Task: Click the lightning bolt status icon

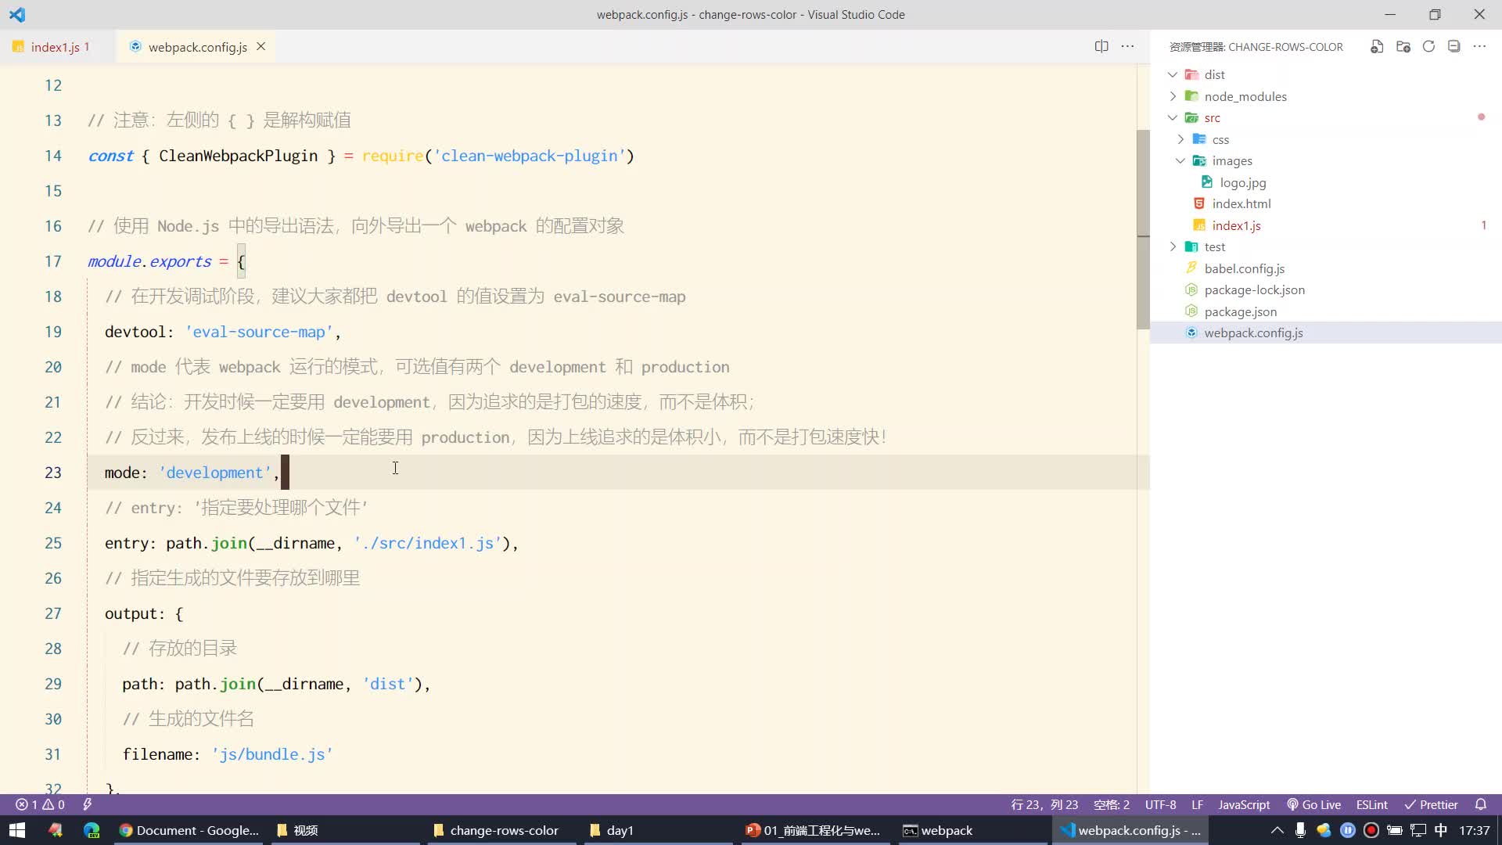Action: 87,804
